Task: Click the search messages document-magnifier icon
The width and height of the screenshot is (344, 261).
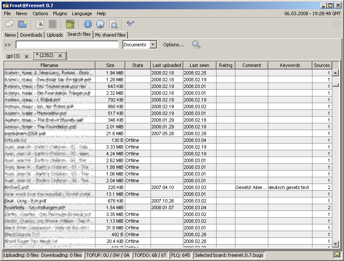Action: click(x=114, y=24)
